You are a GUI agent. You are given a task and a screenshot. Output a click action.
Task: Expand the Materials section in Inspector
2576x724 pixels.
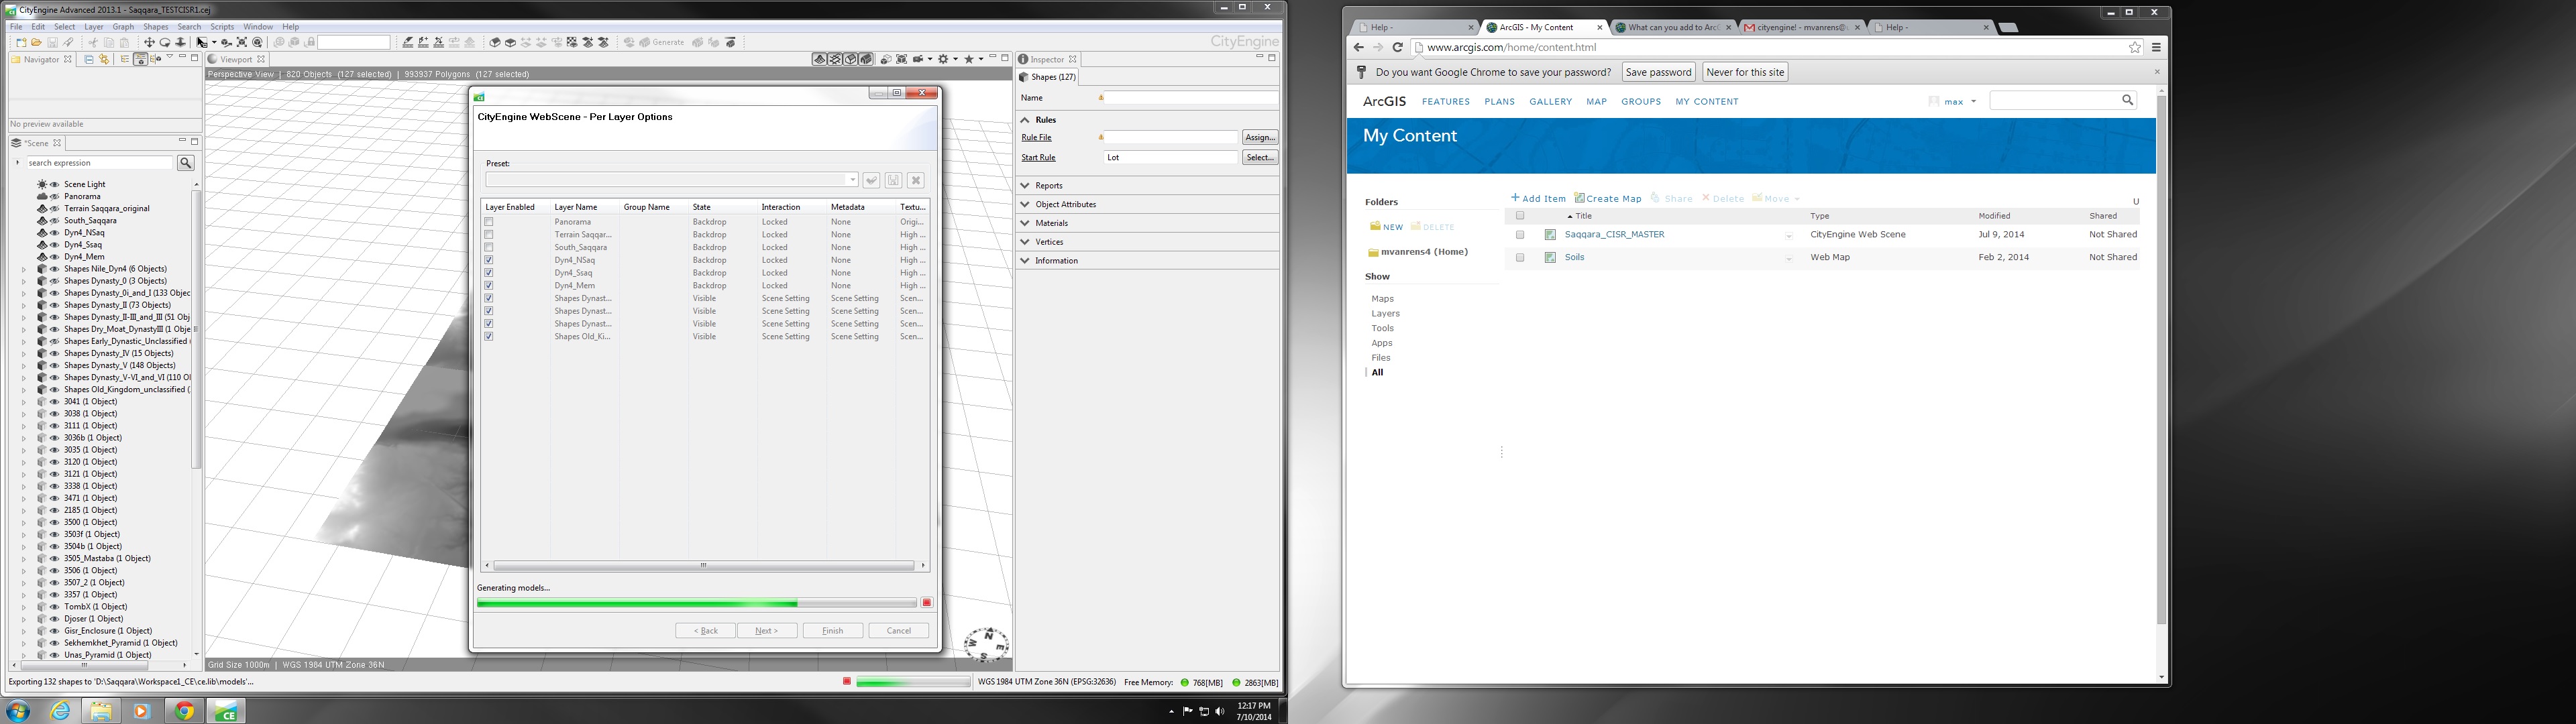pos(1025,223)
